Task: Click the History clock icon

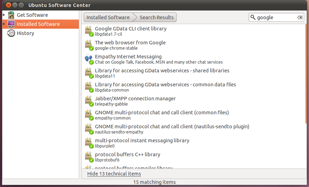Action: (x=11, y=33)
